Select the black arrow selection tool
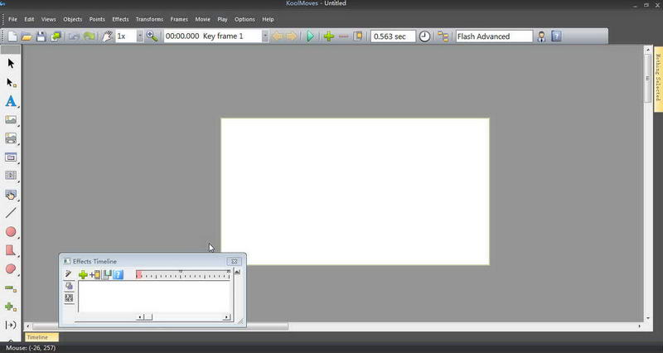 11,64
